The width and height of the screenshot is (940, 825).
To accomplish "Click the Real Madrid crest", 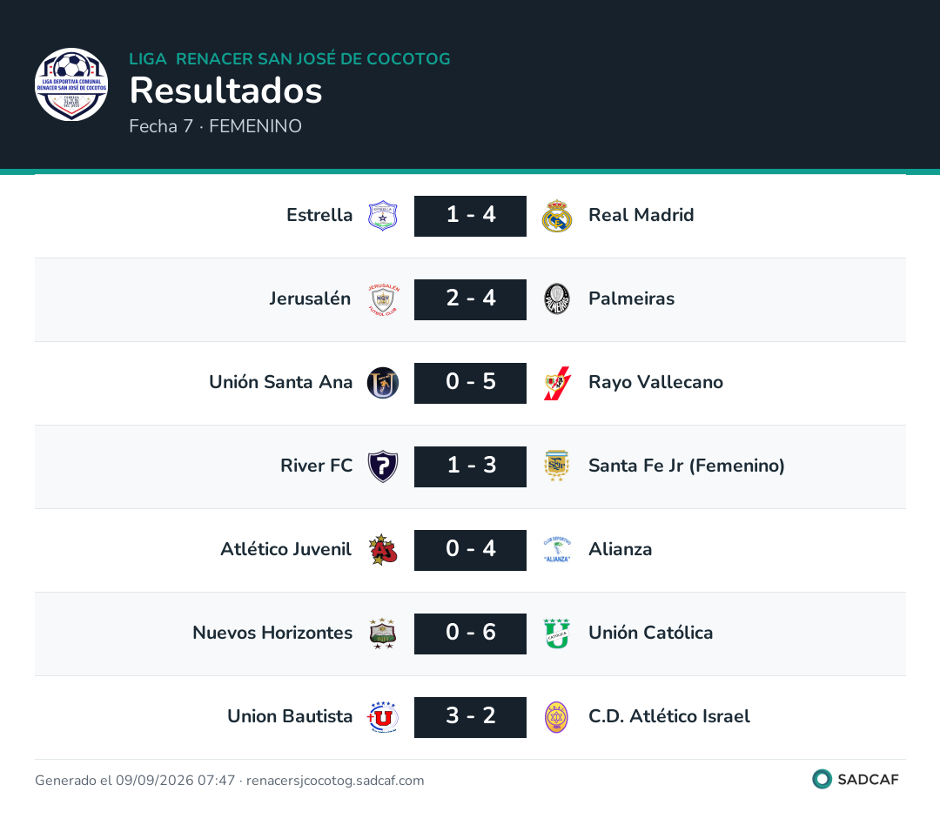I will point(557,216).
